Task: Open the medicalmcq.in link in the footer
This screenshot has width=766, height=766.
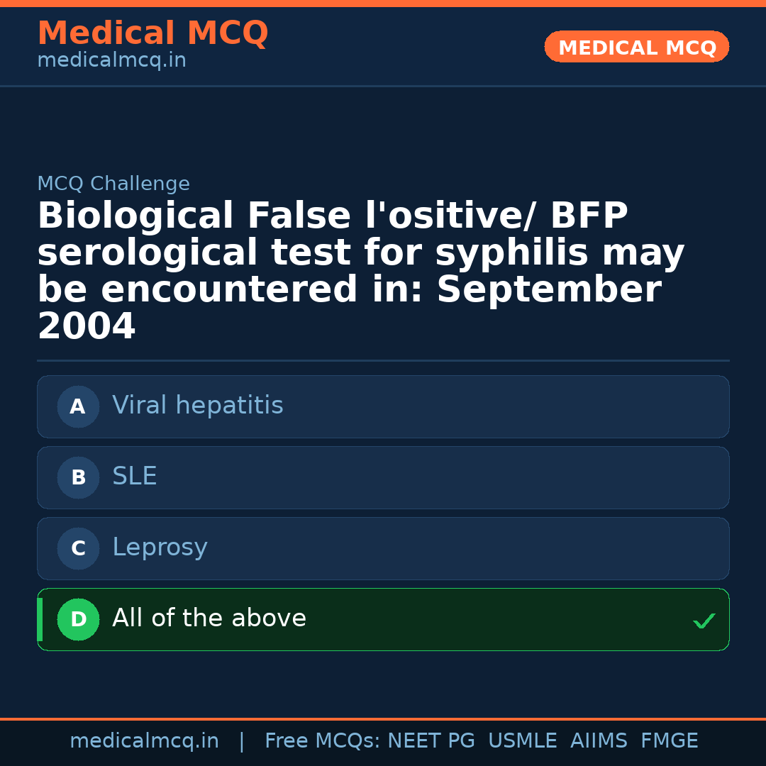Action: click(144, 741)
